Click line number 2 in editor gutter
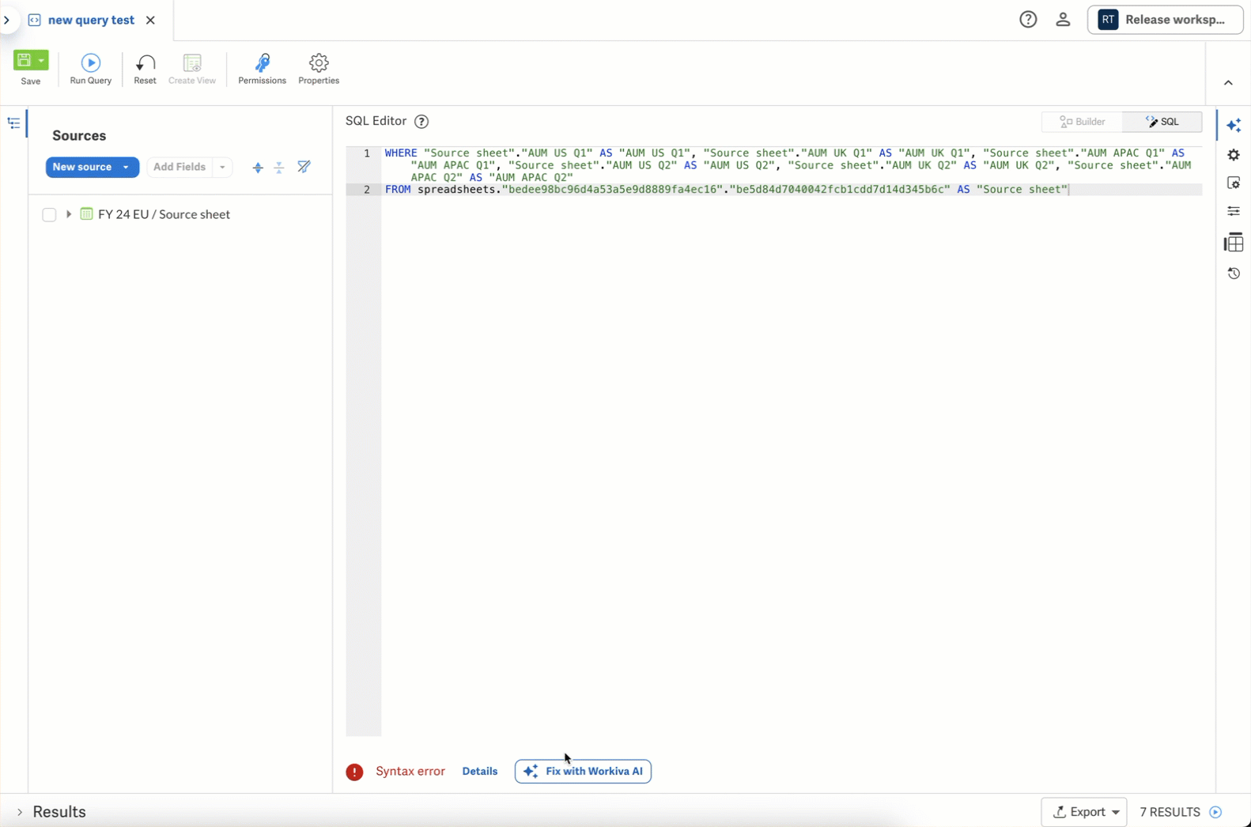 pyautogui.click(x=367, y=190)
